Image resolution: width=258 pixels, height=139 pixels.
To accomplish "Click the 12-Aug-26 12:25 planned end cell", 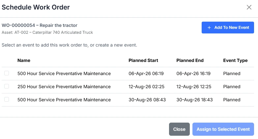I will [193, 87].
